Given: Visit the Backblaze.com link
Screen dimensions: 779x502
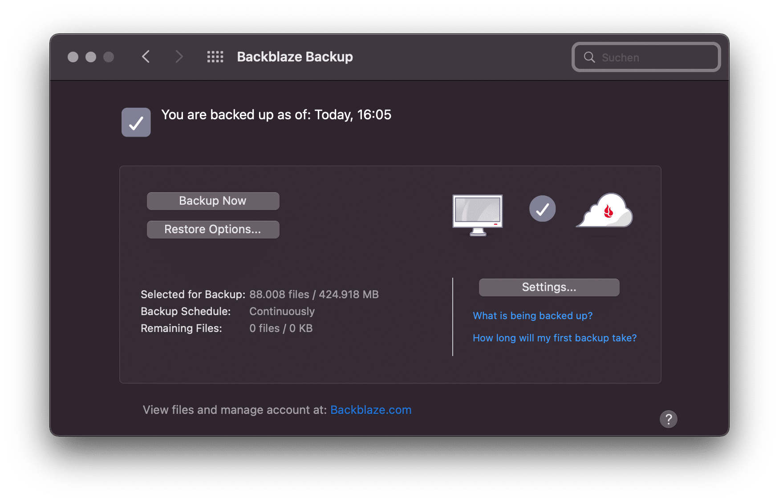Looking at the screenshot, I should 371,410.
